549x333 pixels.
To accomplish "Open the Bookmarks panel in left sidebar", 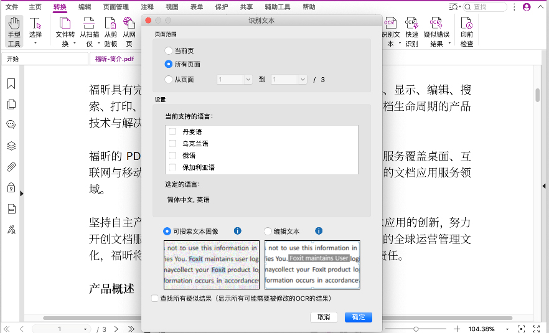I will pyautogui.click(x=11, y=84).
